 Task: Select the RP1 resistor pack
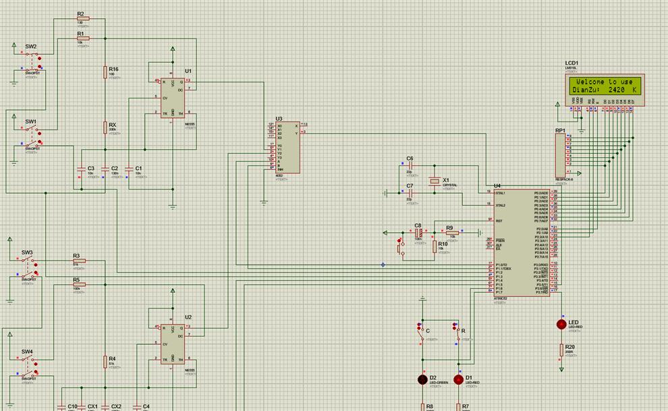pos(559,155)
